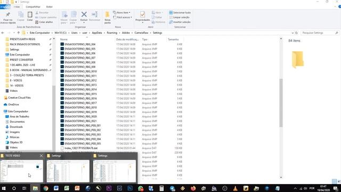Click Inverter seleção in the ribbon
Image resolution: width=341 pixels, height=192 pixels.
180,22
